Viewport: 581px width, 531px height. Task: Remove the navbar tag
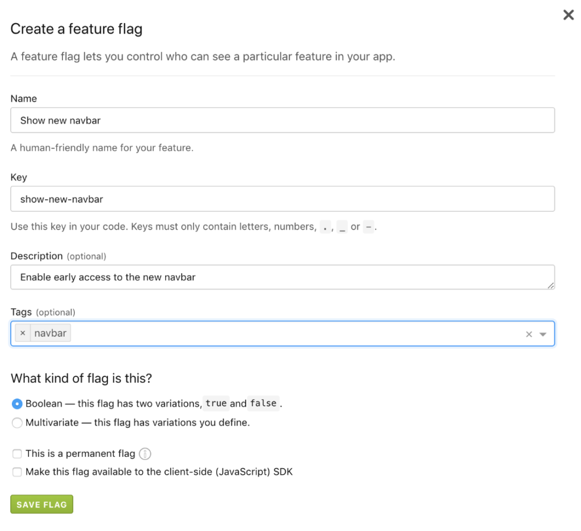click(x=22, y=333)
